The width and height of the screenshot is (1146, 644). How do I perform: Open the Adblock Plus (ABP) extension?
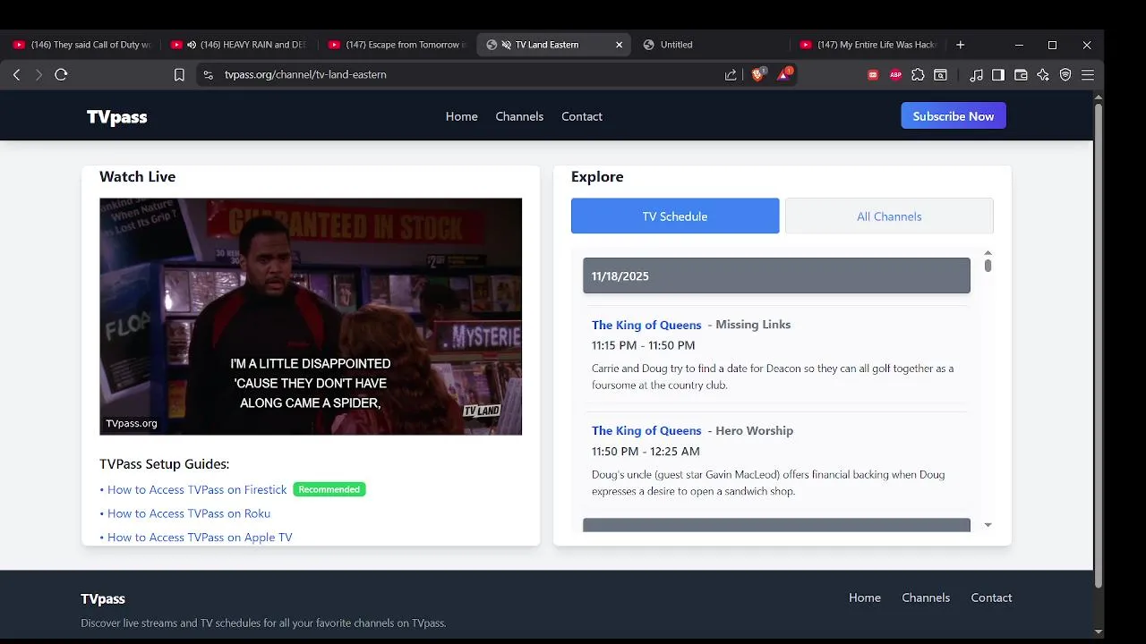coord(895,75)
